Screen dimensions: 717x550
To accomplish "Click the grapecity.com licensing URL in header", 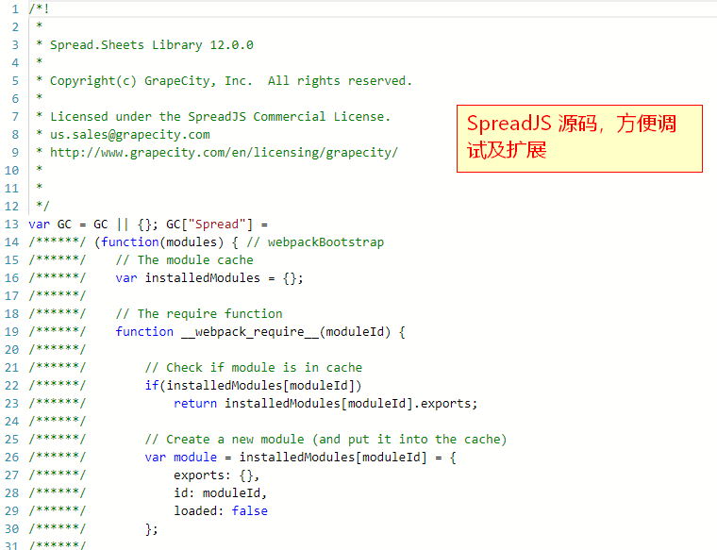I will coord(224,152).
